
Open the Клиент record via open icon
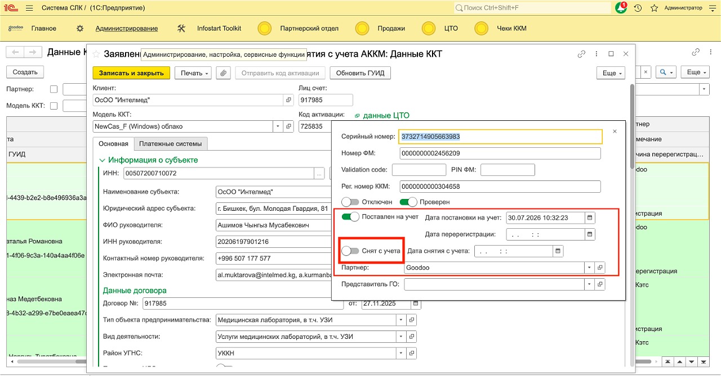288,100
